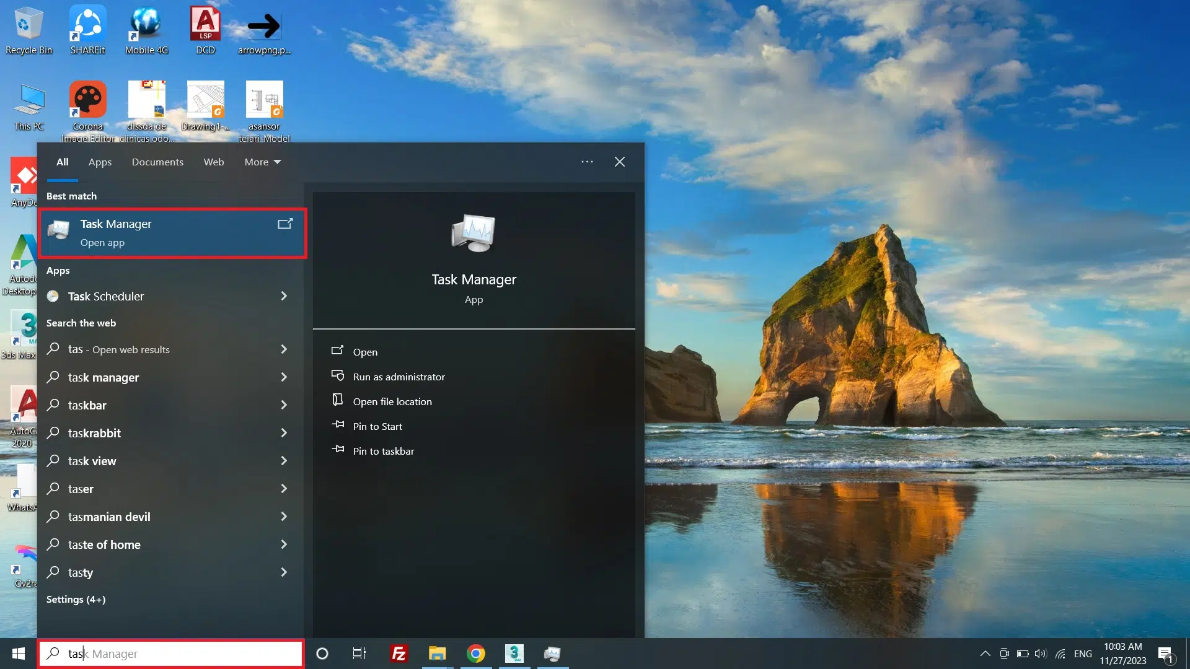Open the Recycle Bin desktop icon
Image resolution: width=1190 pixels, height=669 pixels.
pos(29,29)
